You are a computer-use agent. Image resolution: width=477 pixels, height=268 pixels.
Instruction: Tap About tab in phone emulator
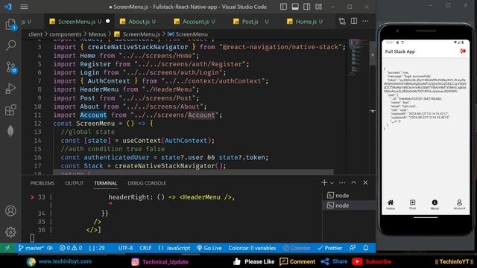(435, 205)
